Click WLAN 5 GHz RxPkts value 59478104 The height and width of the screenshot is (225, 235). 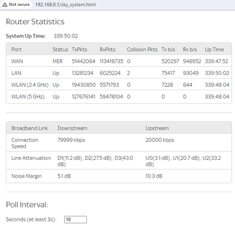click(111, 97)
